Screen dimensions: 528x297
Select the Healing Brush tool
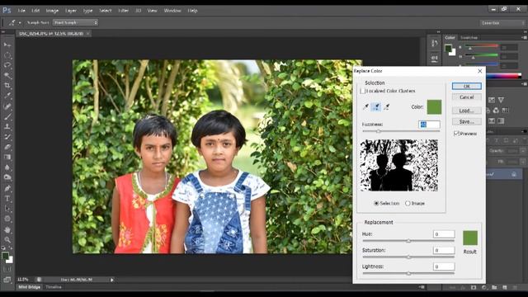tap(7, 106)
